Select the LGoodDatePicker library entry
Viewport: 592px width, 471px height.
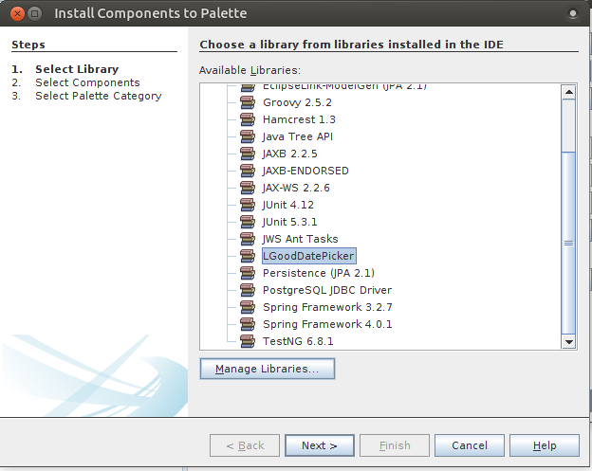pyautogui.click(x=308, y=256)
